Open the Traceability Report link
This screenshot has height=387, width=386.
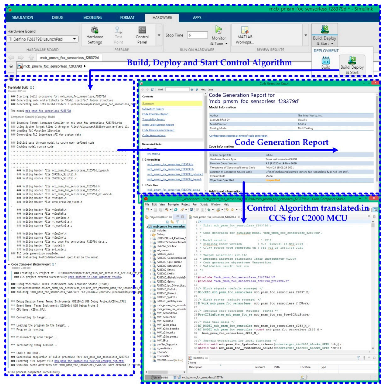coord(153,119)
